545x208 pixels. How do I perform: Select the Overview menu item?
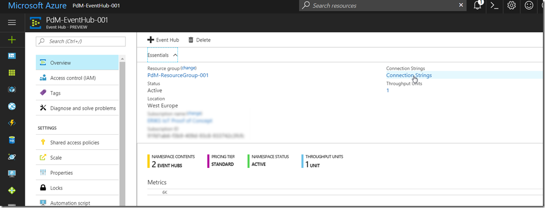coord(60,63)
